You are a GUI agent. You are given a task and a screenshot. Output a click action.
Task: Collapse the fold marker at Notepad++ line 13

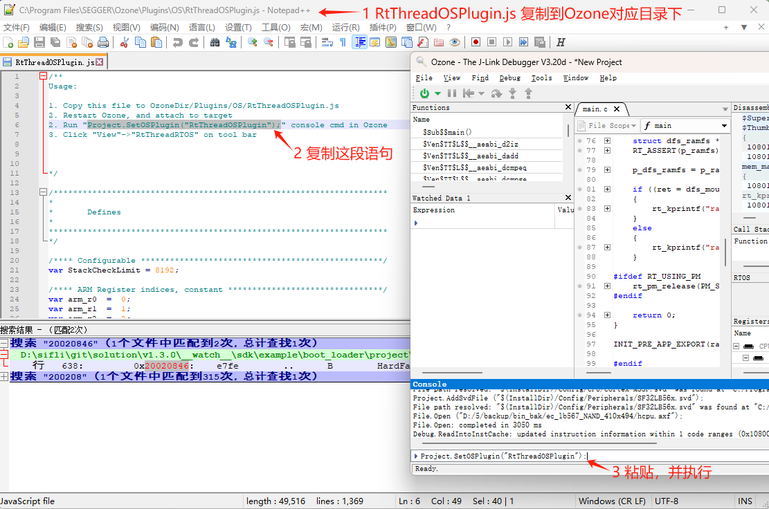(x=43, y=192)
